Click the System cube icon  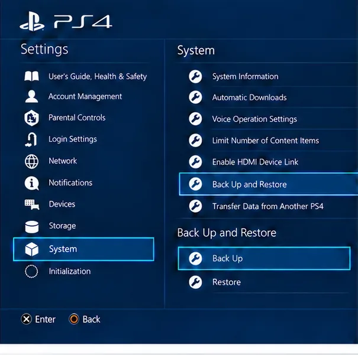tap(32, 249)
